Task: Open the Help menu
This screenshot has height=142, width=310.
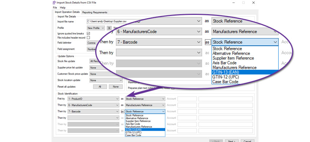Action: click(63, 8)
